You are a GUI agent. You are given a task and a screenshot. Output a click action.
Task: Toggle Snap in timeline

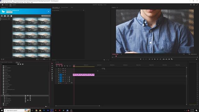coord(59,66)
